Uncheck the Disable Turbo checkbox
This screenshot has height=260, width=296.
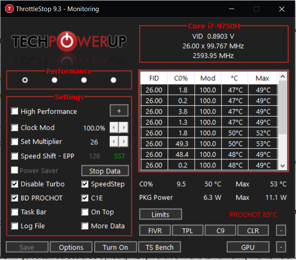click(15, 184)
